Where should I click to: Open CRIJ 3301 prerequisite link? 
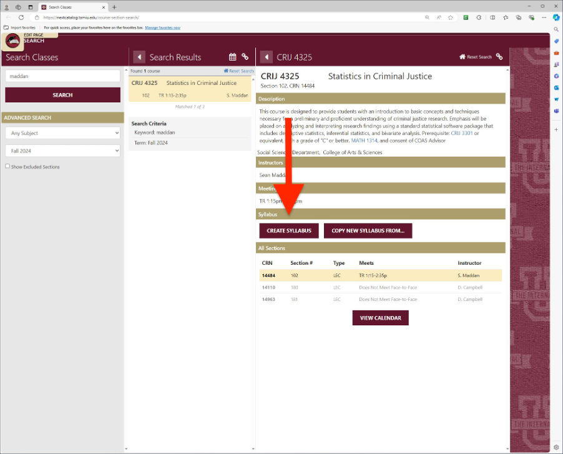pyautogui.click(x=462, y=133)
